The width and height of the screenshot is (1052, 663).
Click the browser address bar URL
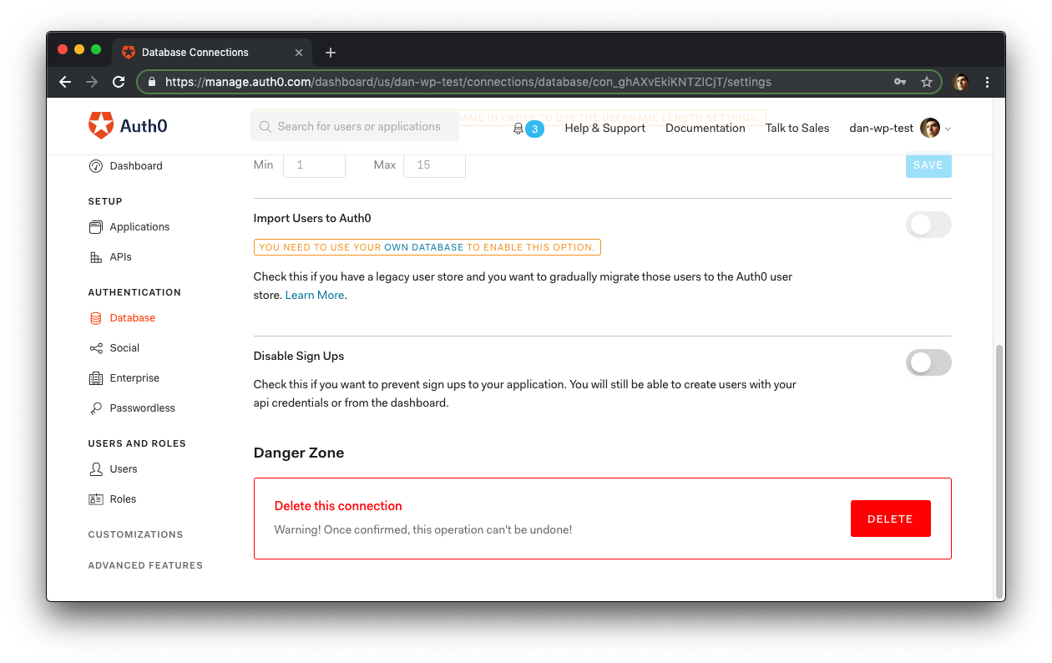[468, 82]
